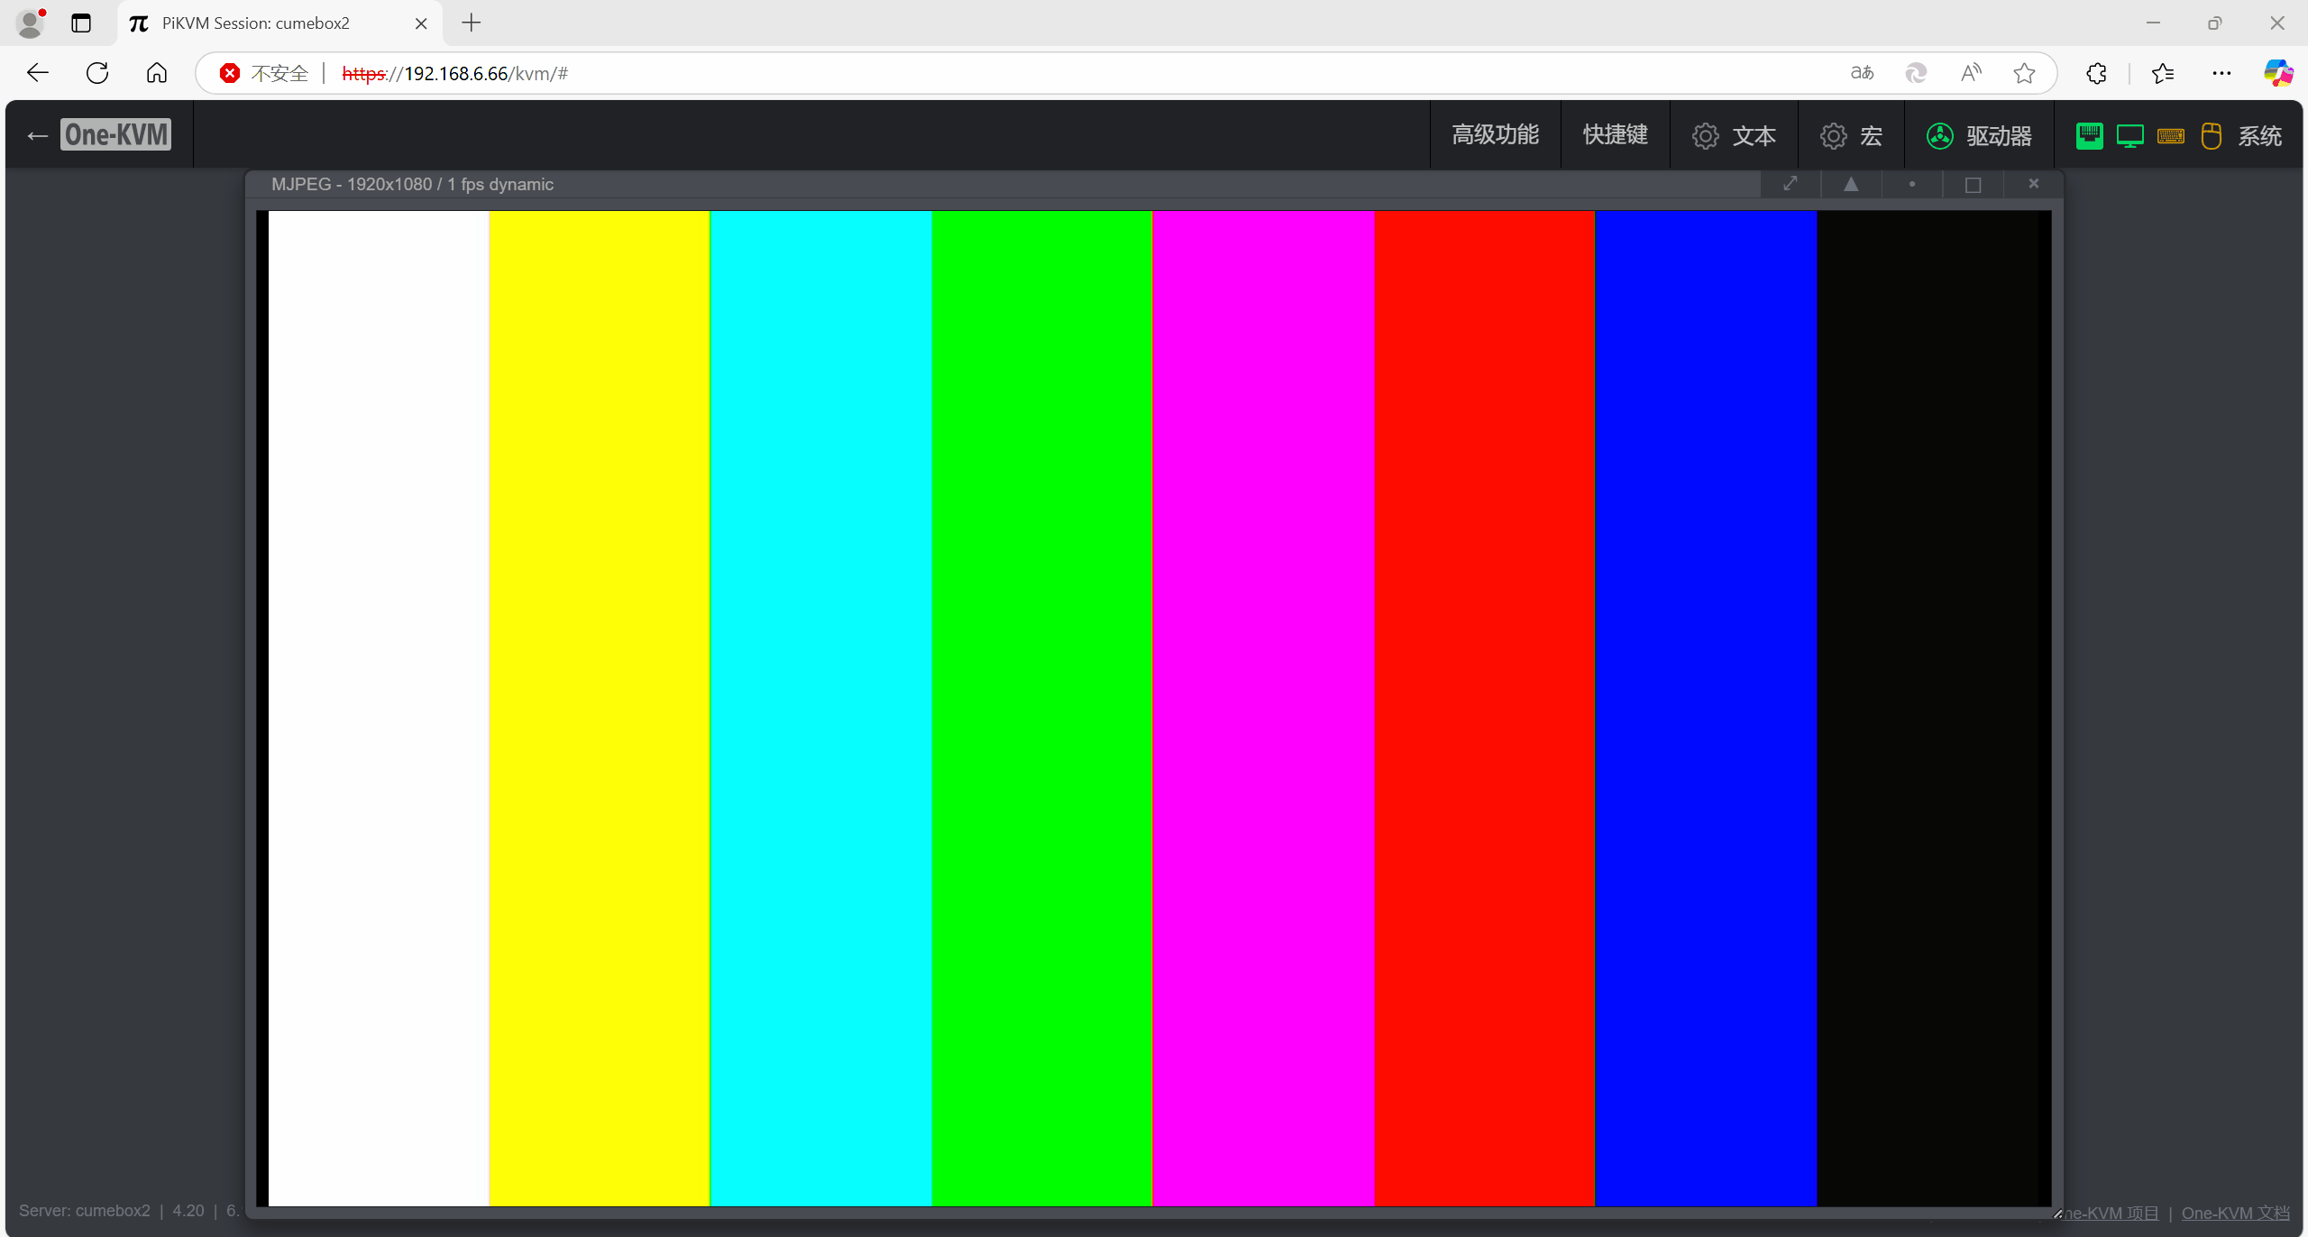Viewport: 2308px width, 1237px height.
Task: Click the white color bar in stream
Action: click(379, 708)
